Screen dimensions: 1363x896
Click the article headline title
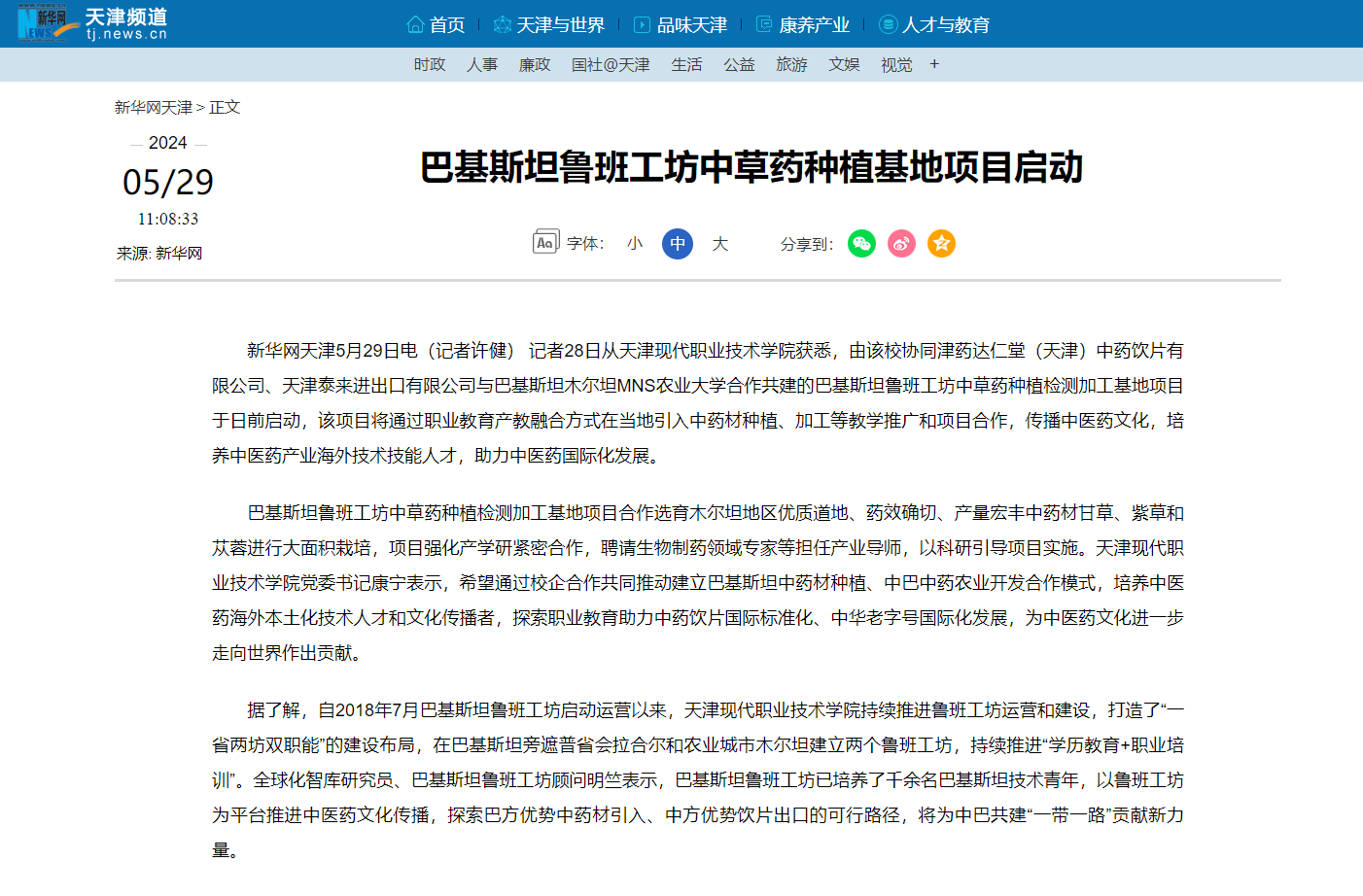(751, 168)
